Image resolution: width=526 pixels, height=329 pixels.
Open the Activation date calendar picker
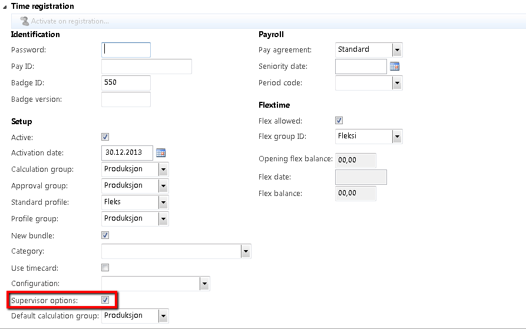161,153
